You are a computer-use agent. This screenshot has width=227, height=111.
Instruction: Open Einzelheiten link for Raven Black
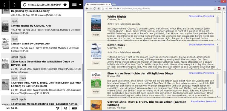coord(196,44)
